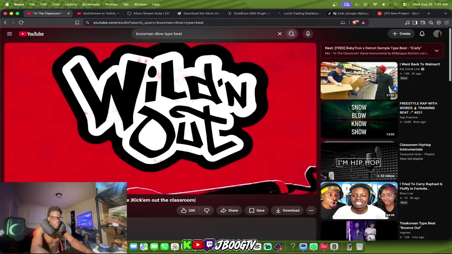The width and height of the screenshot is (452, 254).
Task: Save the video to a playlist
Action: click(257, 211)
